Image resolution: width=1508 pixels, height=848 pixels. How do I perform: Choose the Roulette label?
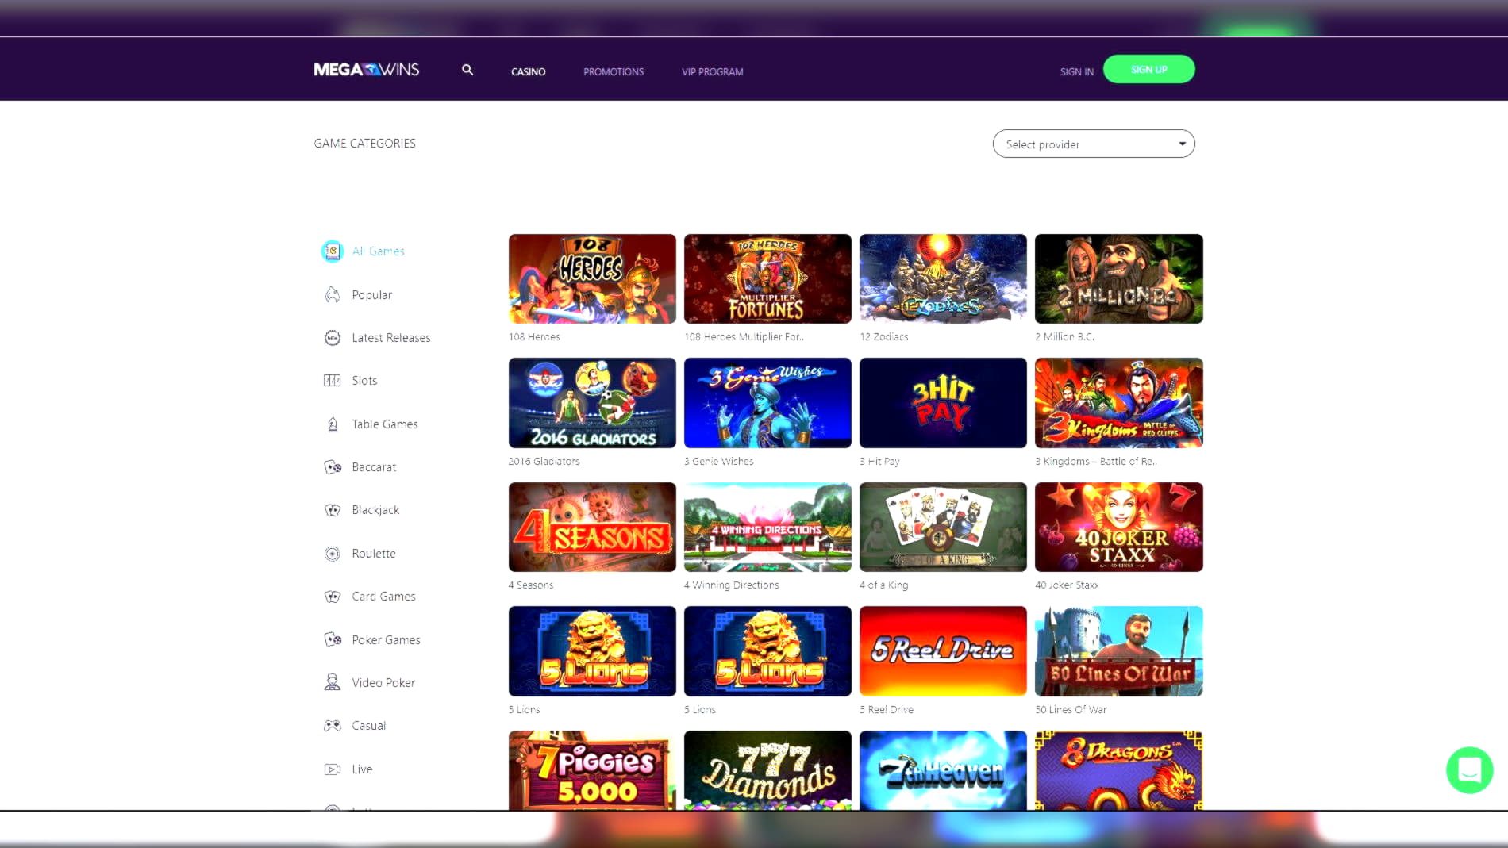pos(373,554)
